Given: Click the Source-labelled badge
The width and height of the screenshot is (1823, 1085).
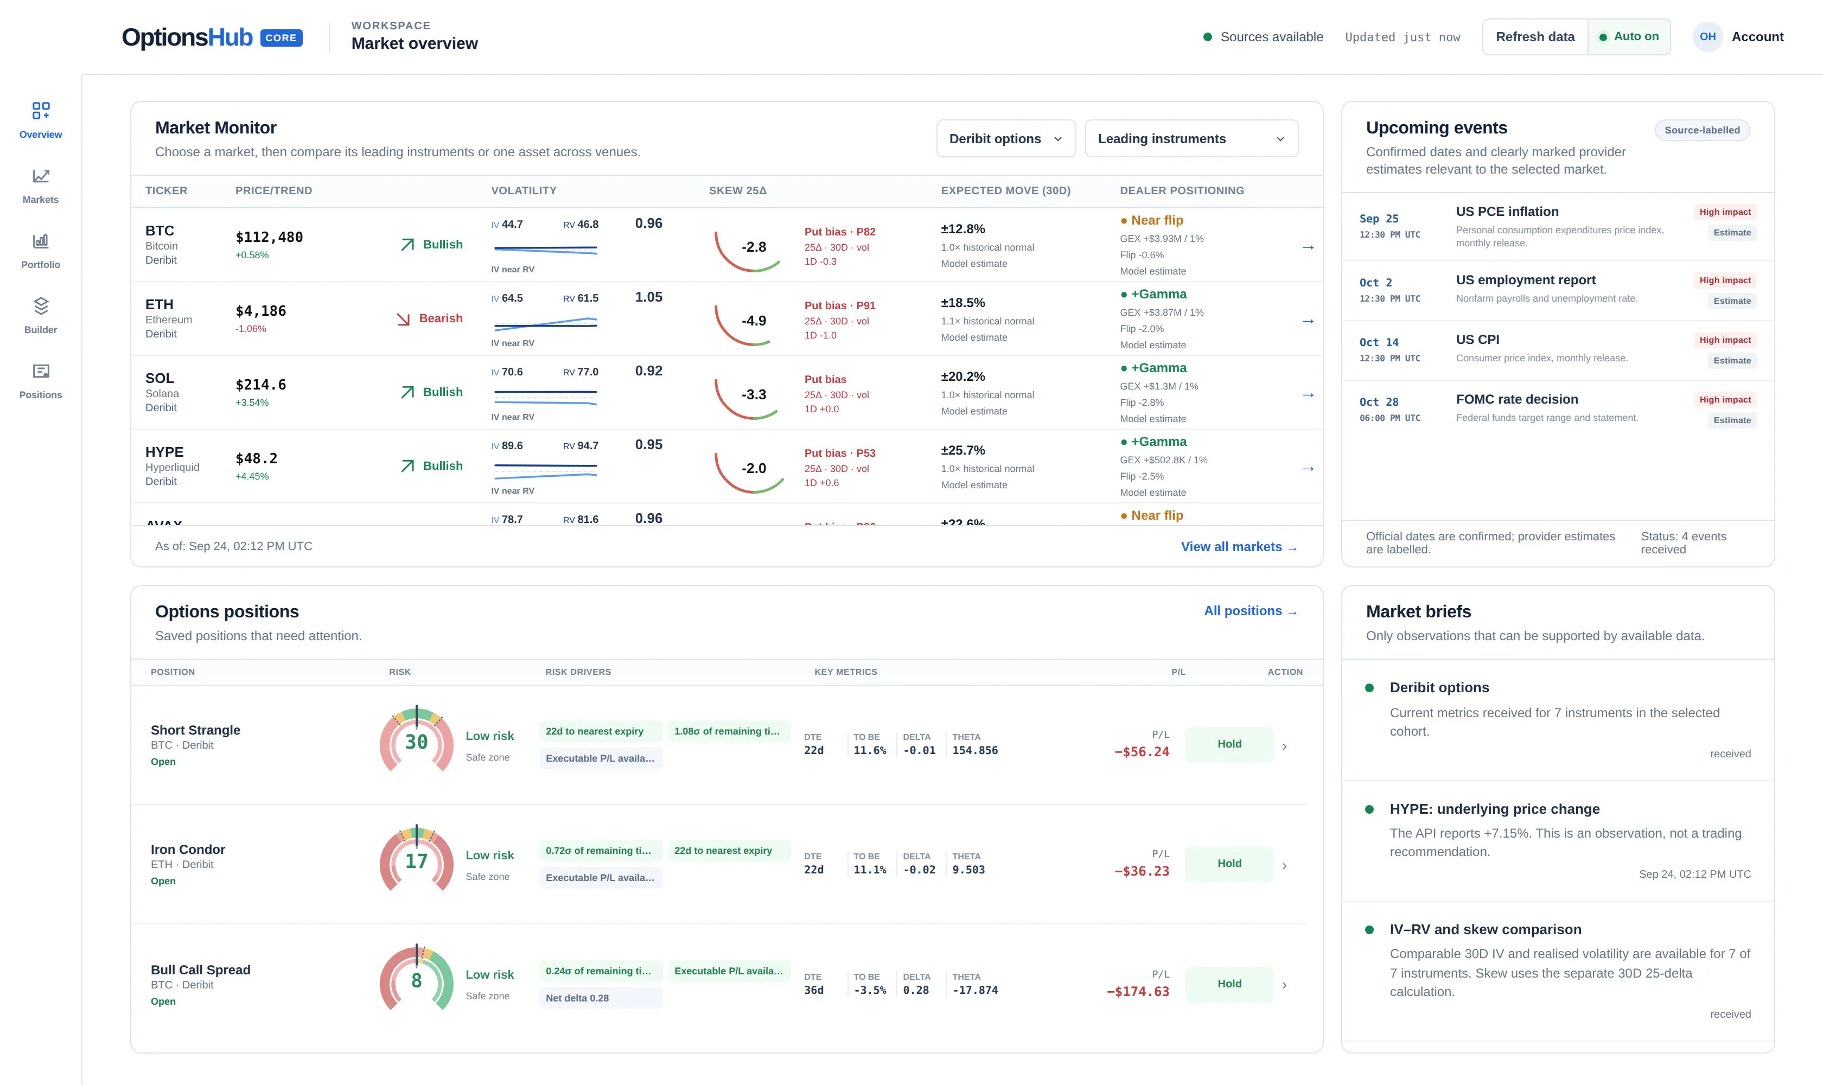Looking at the screenshot, I should coord(1701,130).
